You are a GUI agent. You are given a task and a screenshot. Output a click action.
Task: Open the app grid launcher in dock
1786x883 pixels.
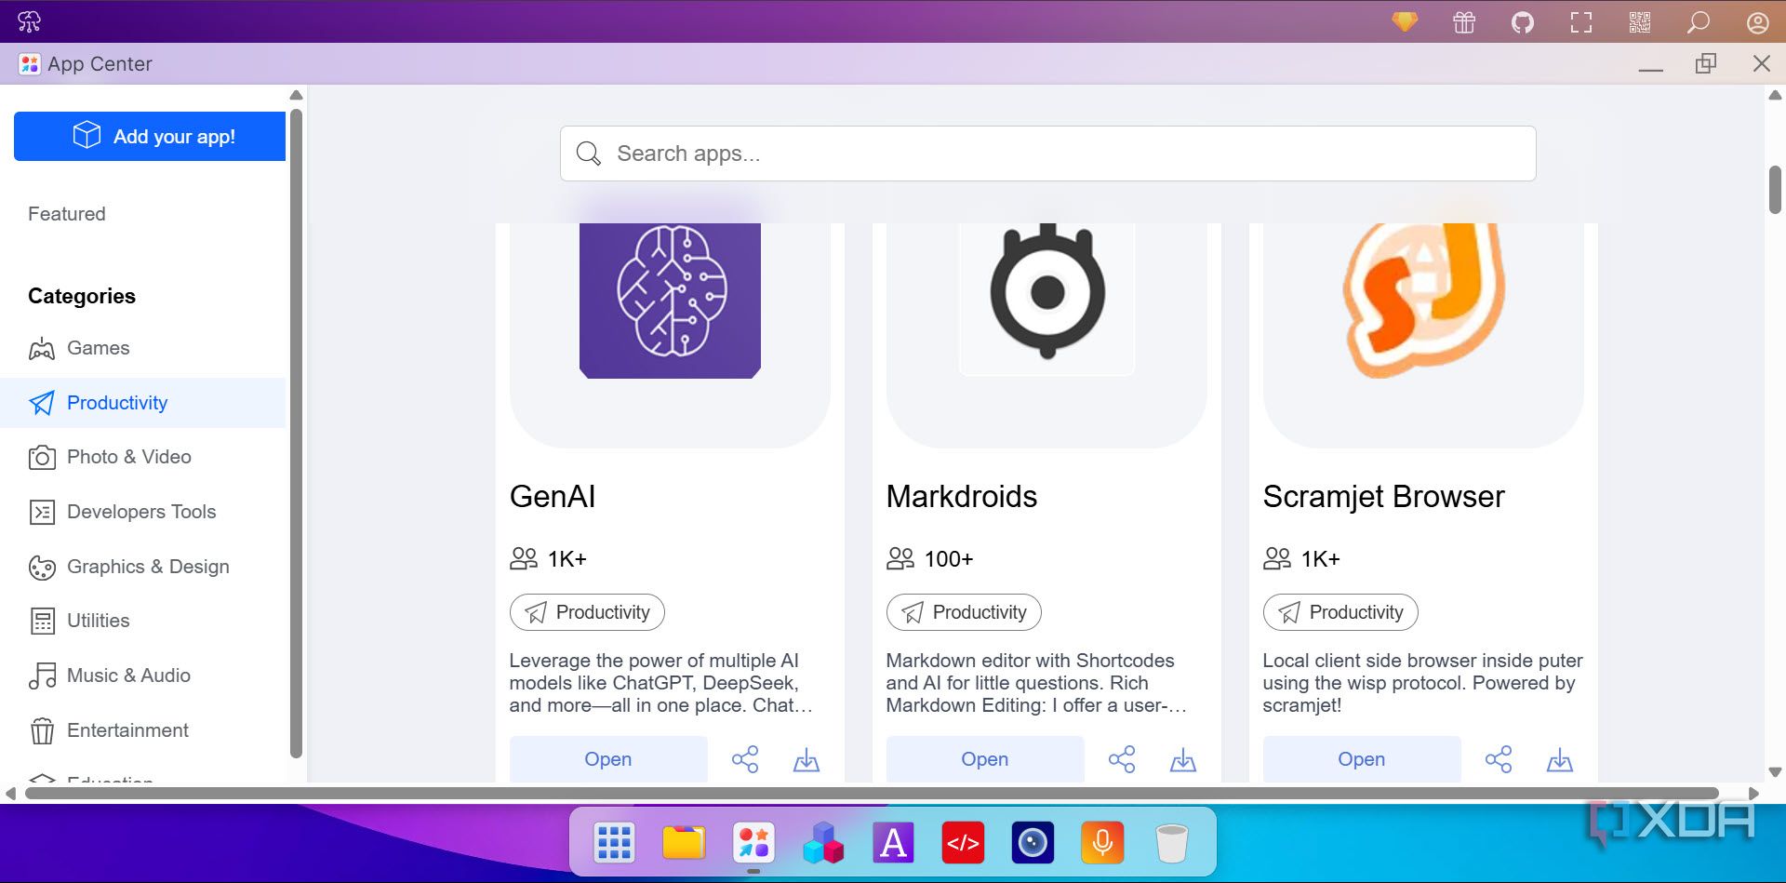tap(614, 843)
